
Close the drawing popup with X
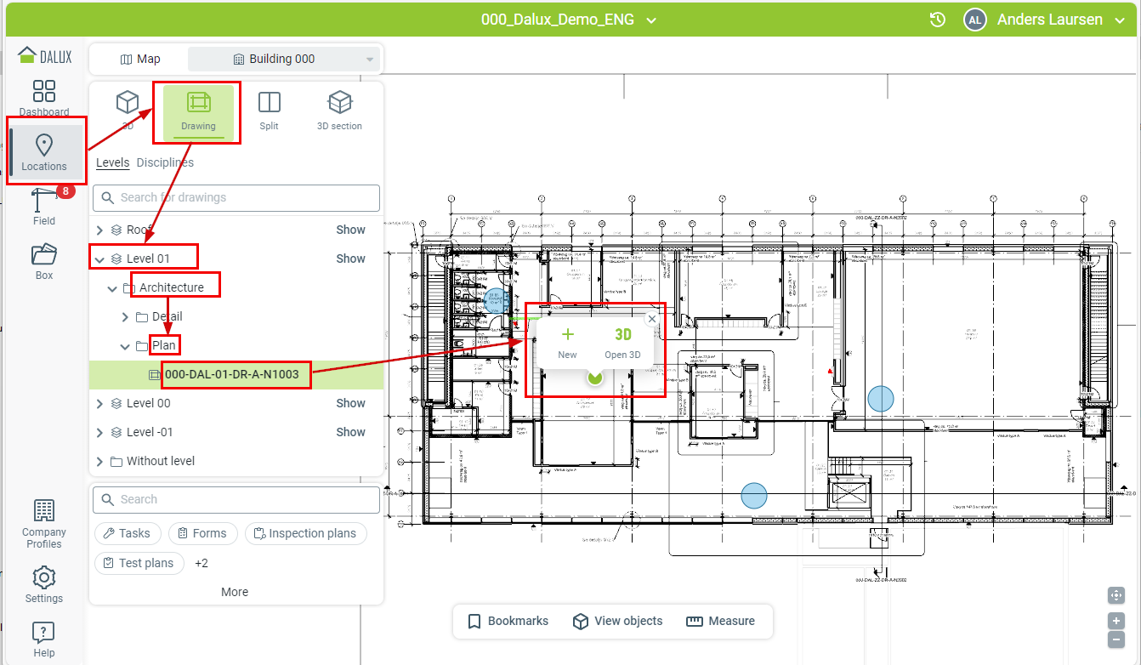(x=652, y=319)
